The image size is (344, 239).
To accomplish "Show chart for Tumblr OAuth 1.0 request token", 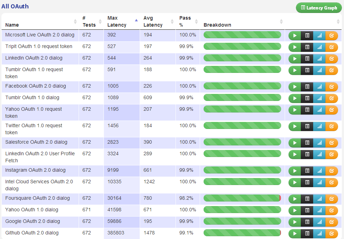I will click(x=319, y=70).
